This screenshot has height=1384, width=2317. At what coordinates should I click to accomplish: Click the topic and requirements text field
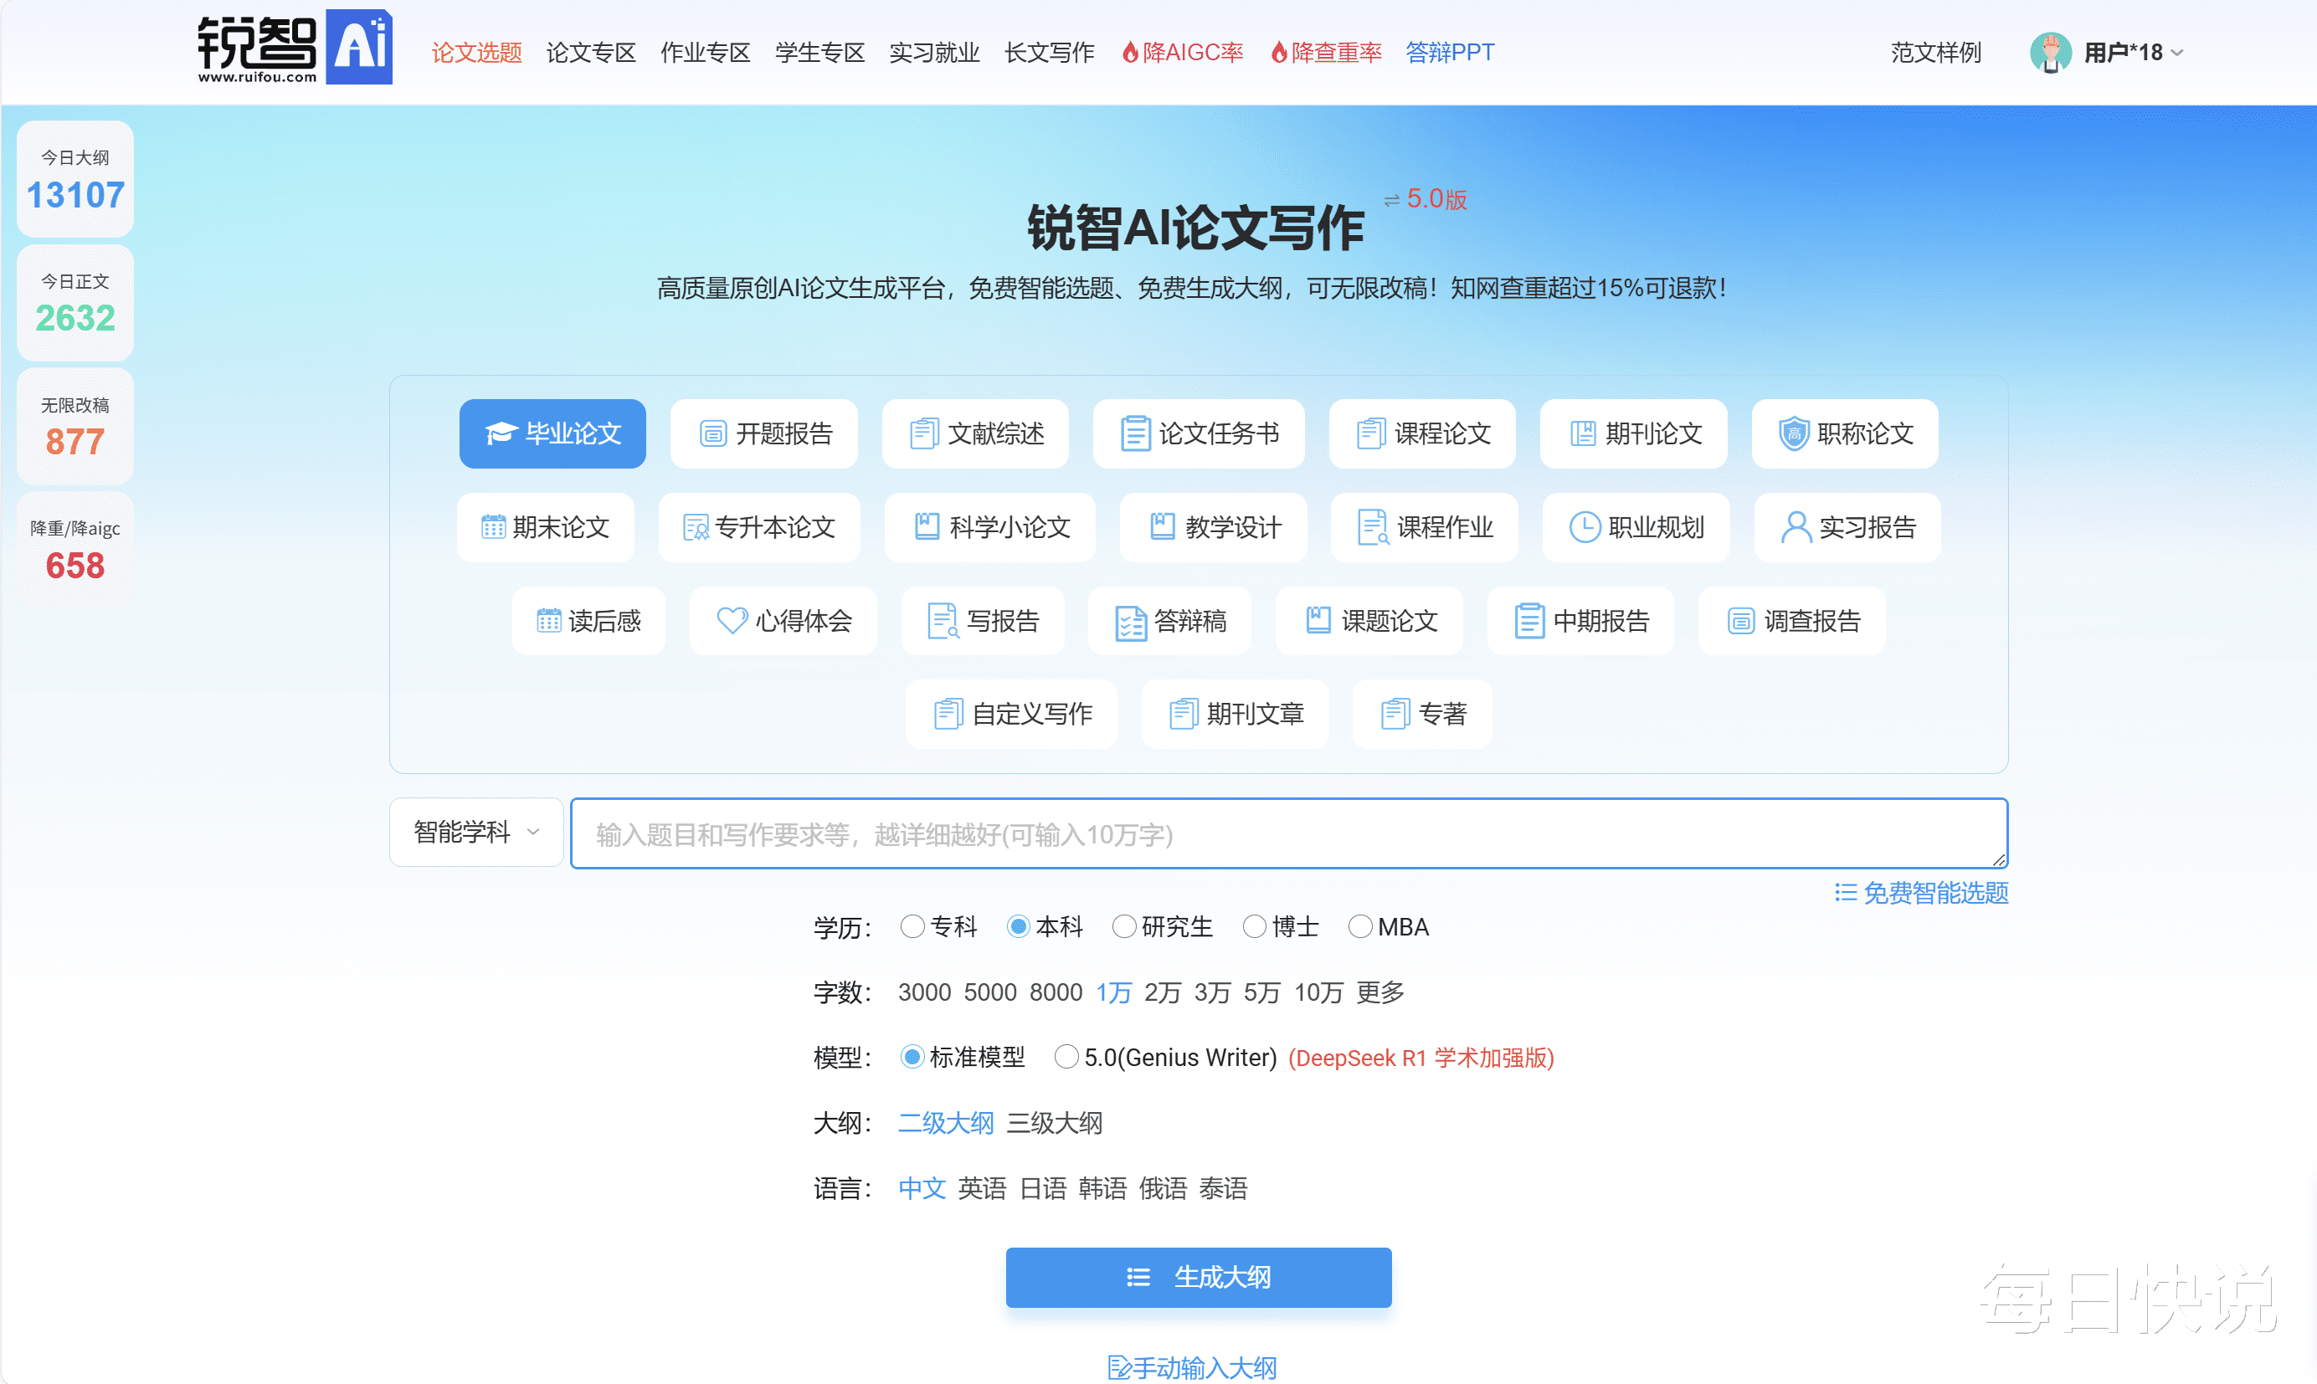pos(1287,833)
